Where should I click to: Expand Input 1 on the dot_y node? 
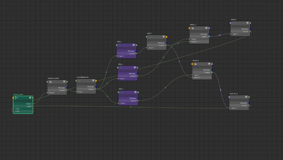point(119,79)
